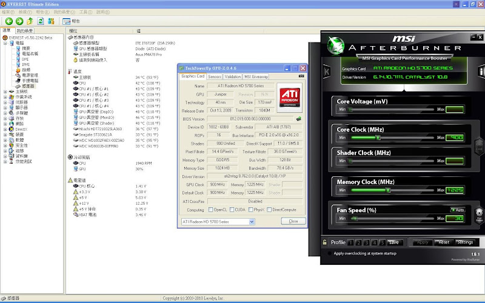
Task: Select the DMI item in EVEREST tree
Action: [x=25, y=59]
